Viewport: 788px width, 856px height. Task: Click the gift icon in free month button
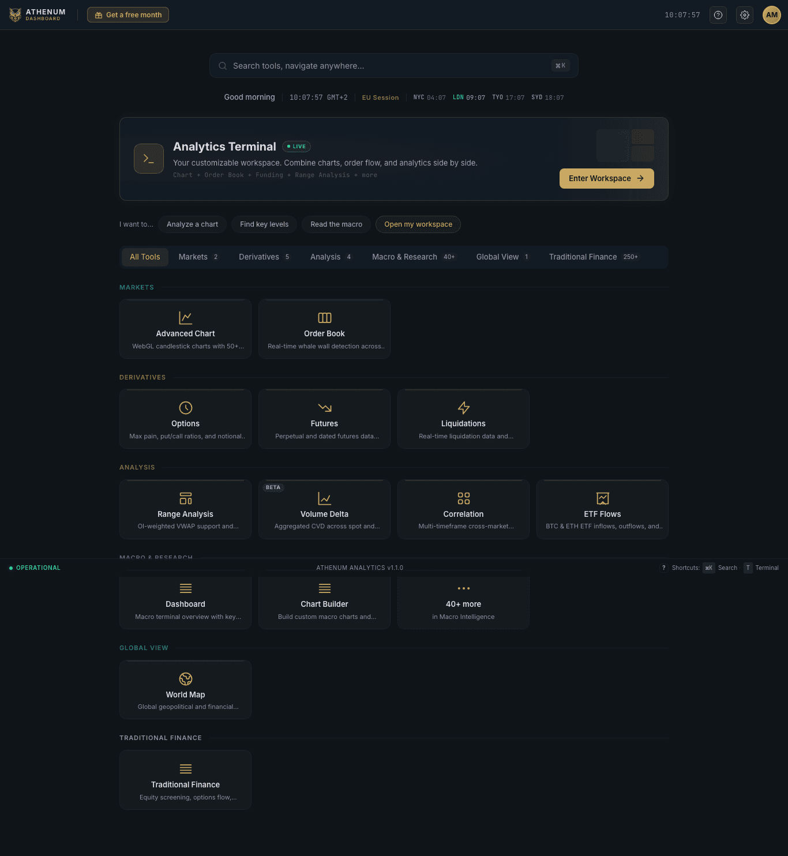click(99, 15)
